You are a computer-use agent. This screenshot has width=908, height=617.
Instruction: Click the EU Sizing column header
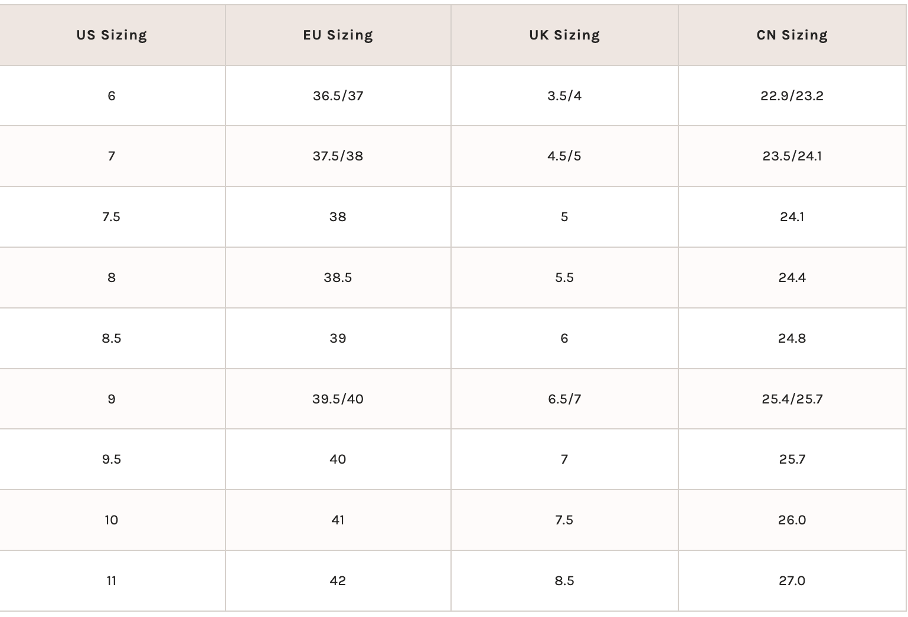point(338,35)
